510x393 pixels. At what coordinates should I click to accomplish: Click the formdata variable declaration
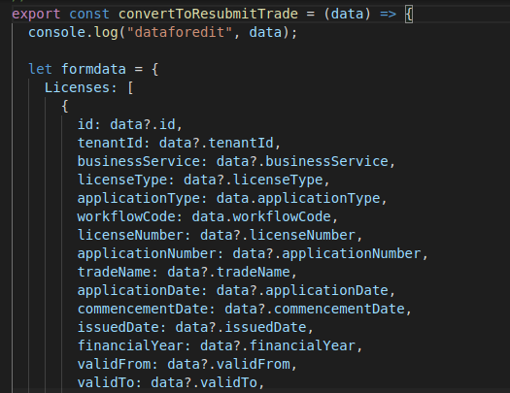coord(93,69)
